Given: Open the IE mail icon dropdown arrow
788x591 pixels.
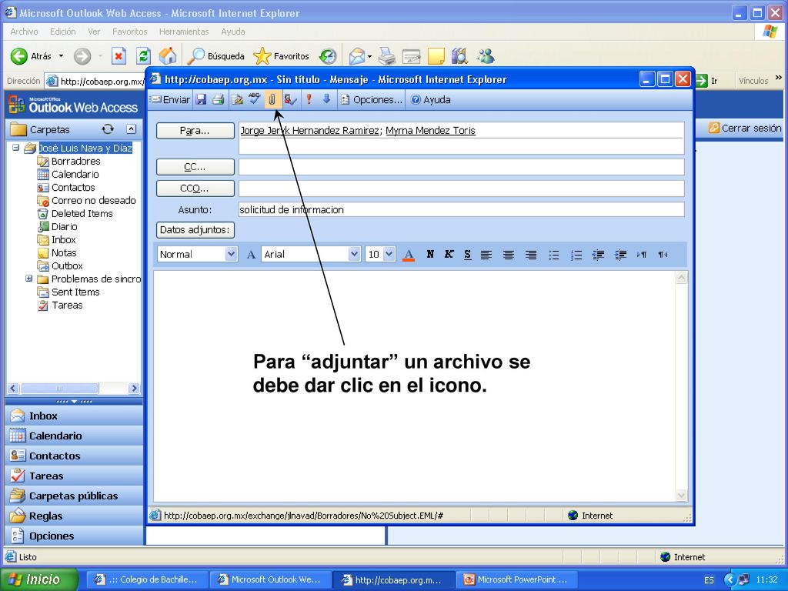Looking at the screenshot, I should (369, 56).
